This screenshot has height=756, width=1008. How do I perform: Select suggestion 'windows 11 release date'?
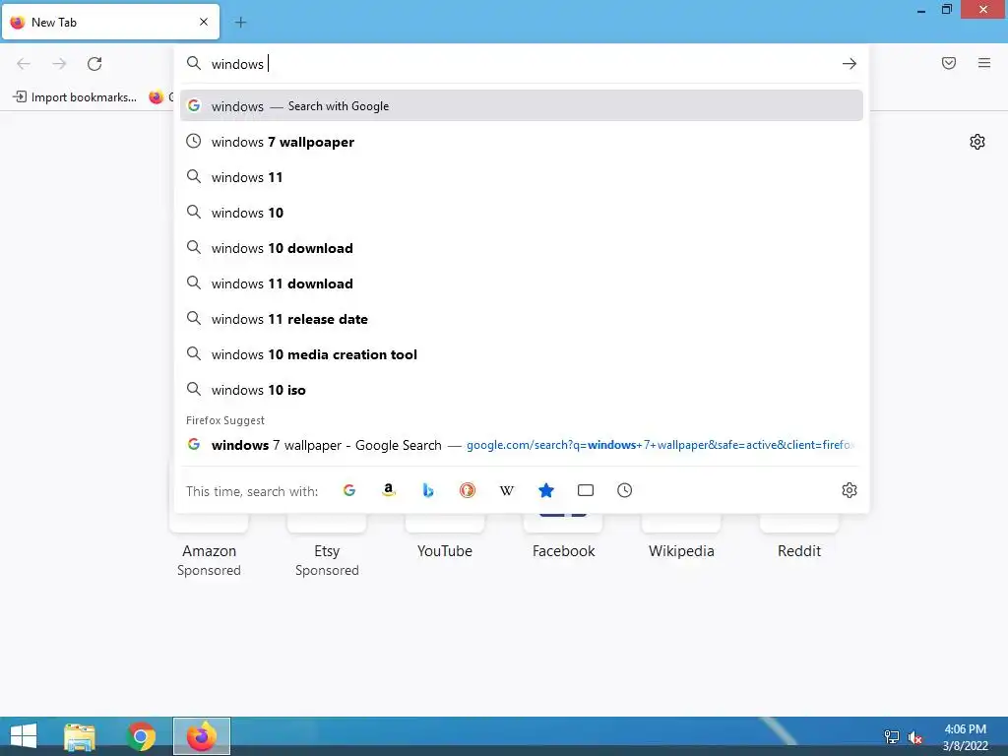[522, 319]
